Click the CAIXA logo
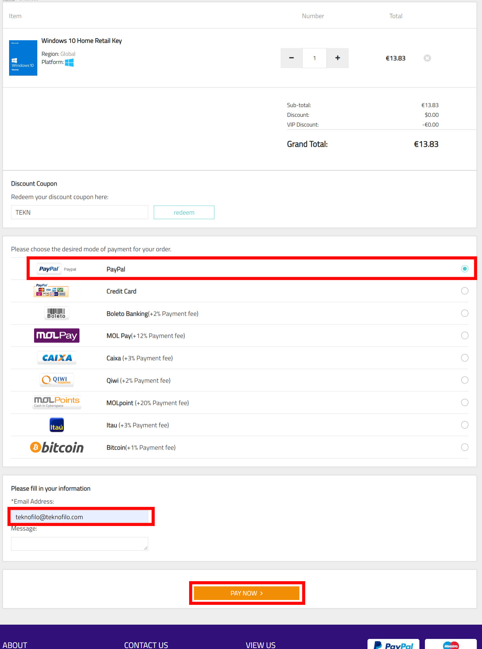 57,358
